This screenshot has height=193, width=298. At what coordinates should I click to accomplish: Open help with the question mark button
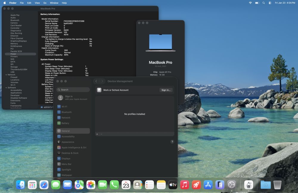172,142
